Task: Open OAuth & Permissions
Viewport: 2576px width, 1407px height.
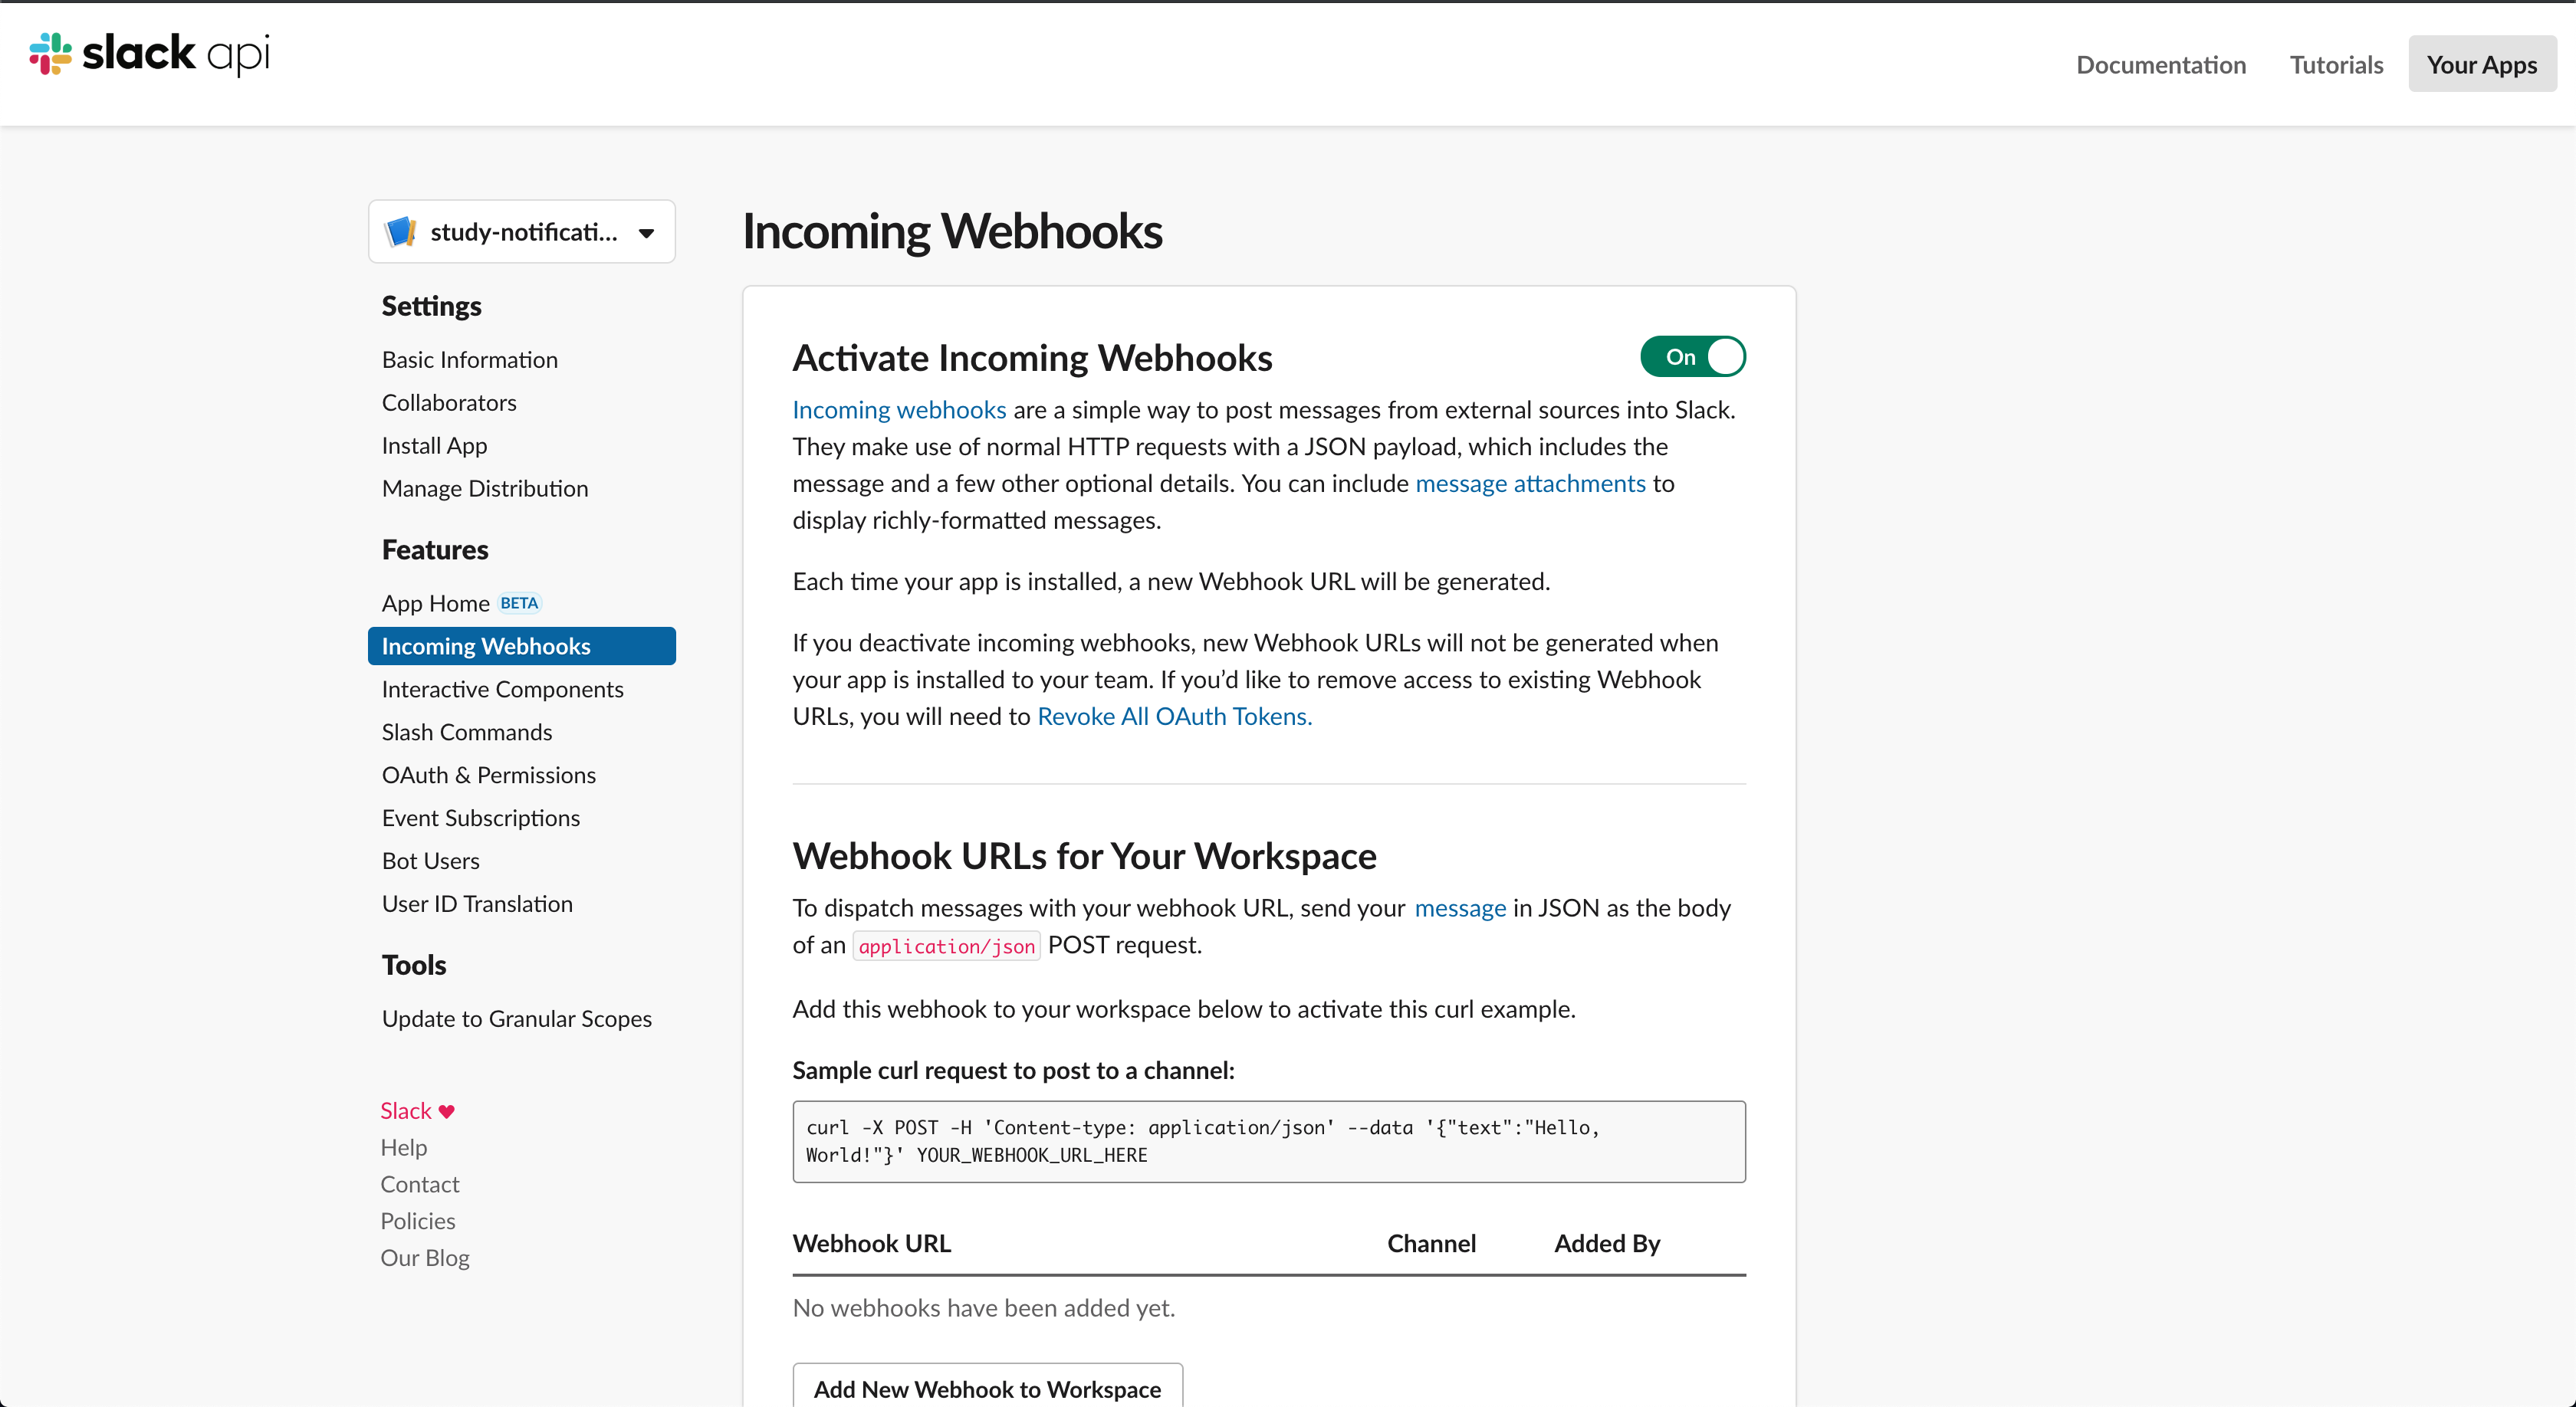Action: pos(489,776)
